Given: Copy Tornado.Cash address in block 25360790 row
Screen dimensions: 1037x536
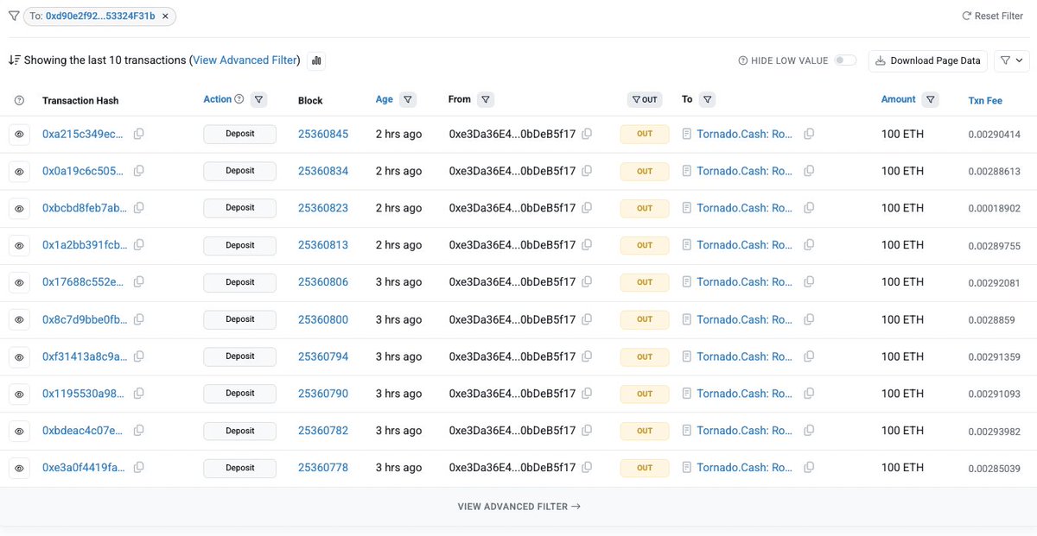Looking at the screenshot, I should pos(809,394).
